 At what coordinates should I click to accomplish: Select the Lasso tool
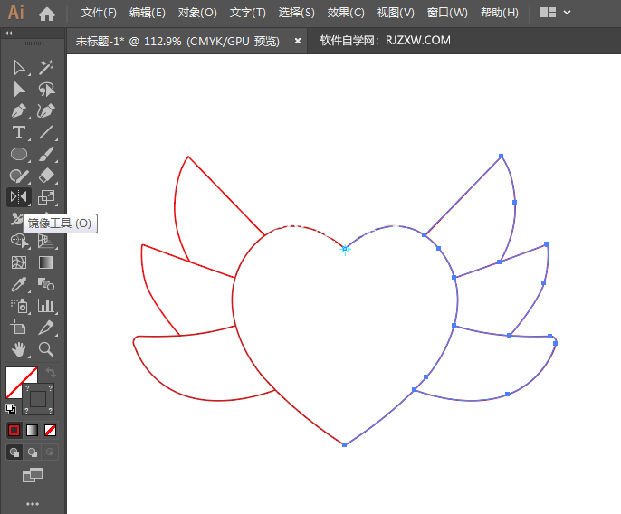tap(46, 89)
